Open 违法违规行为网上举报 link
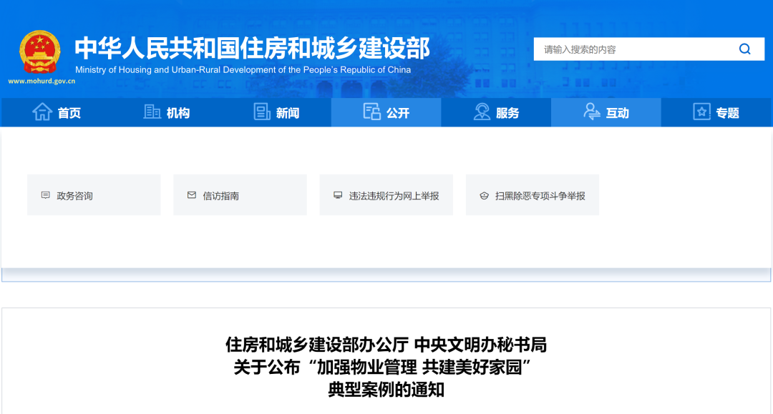 [x=386, y=195]
